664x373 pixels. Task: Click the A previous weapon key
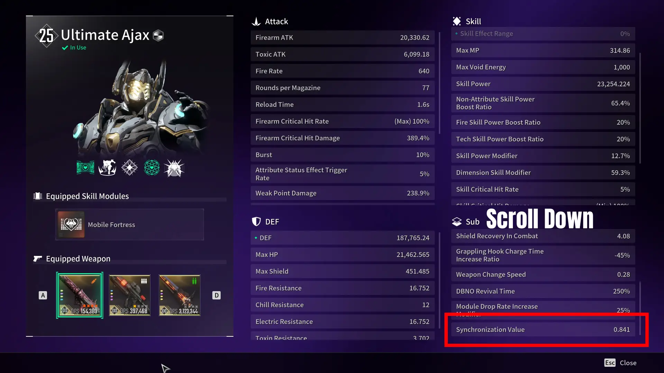pyautogui.click(x=43, y=295)
